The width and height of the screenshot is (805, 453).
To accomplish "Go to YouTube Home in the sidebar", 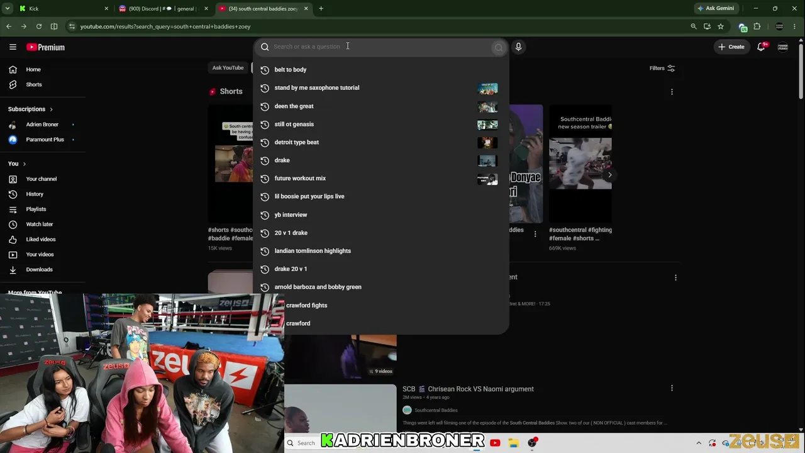I will [x=33, y=69].
